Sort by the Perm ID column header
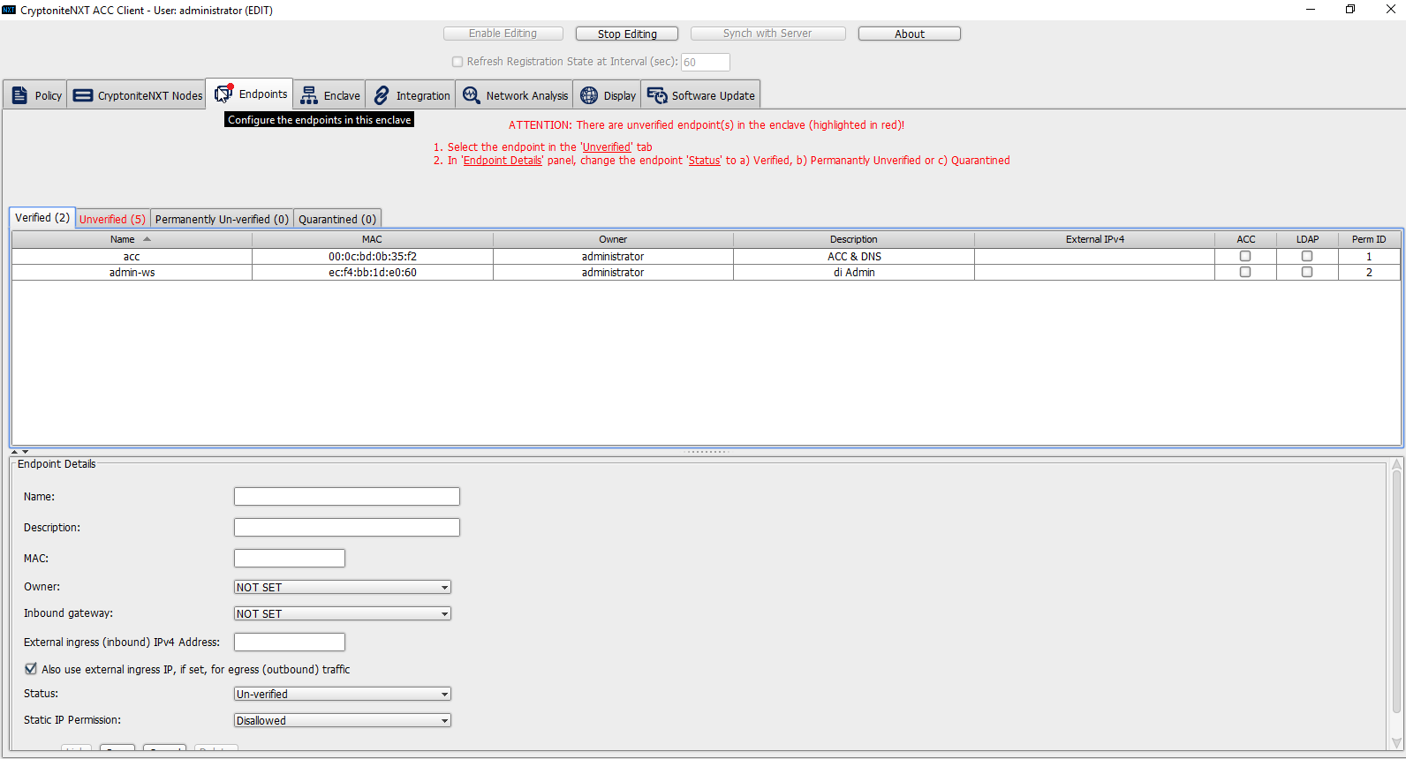Viewport: 1406px width, 759px height. coord(1369,239)
